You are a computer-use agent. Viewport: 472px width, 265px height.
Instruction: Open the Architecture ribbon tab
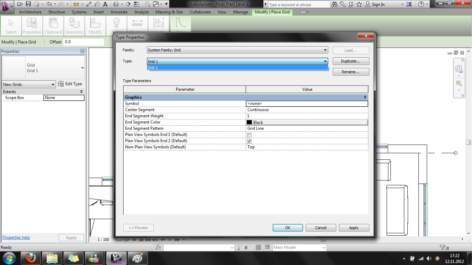(30, 12)
